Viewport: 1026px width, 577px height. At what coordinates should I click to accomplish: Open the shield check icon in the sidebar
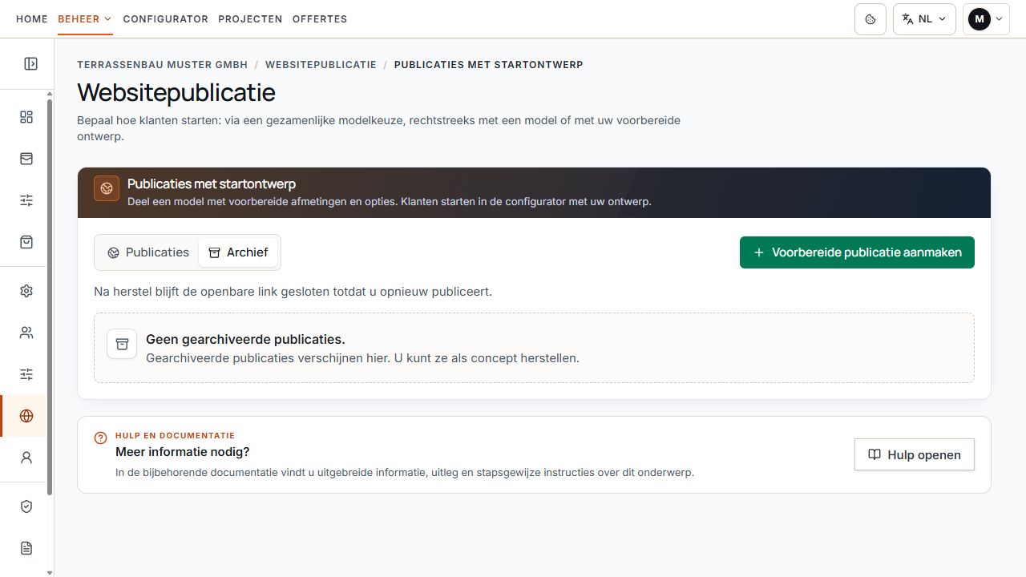click(26, 506)
